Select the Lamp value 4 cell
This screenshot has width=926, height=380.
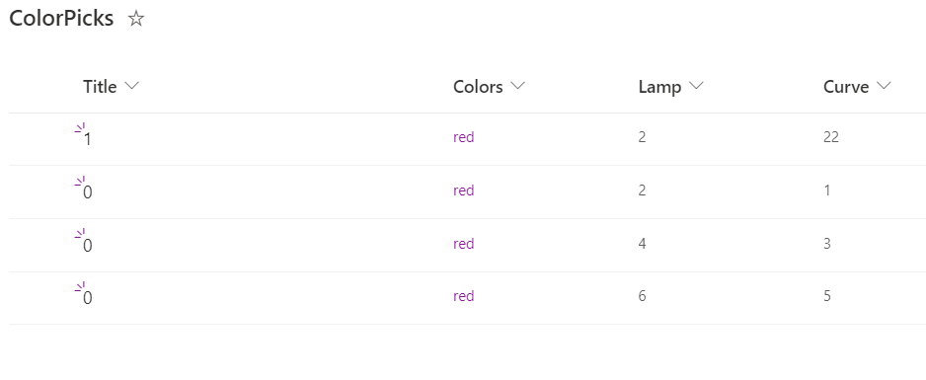tap(642, 243)
